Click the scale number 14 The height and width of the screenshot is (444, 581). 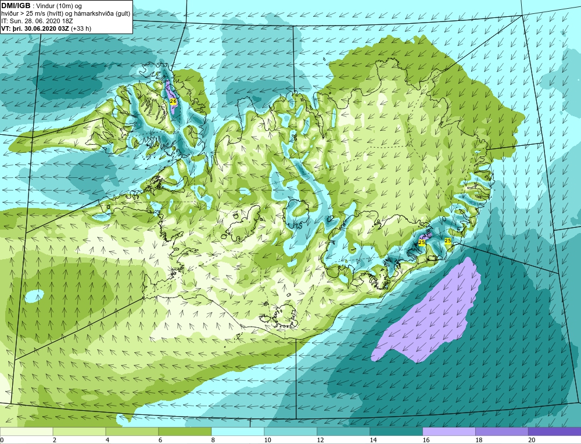(373, 440)
